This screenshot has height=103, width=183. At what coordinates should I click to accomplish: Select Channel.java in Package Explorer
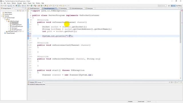point(15,23)
